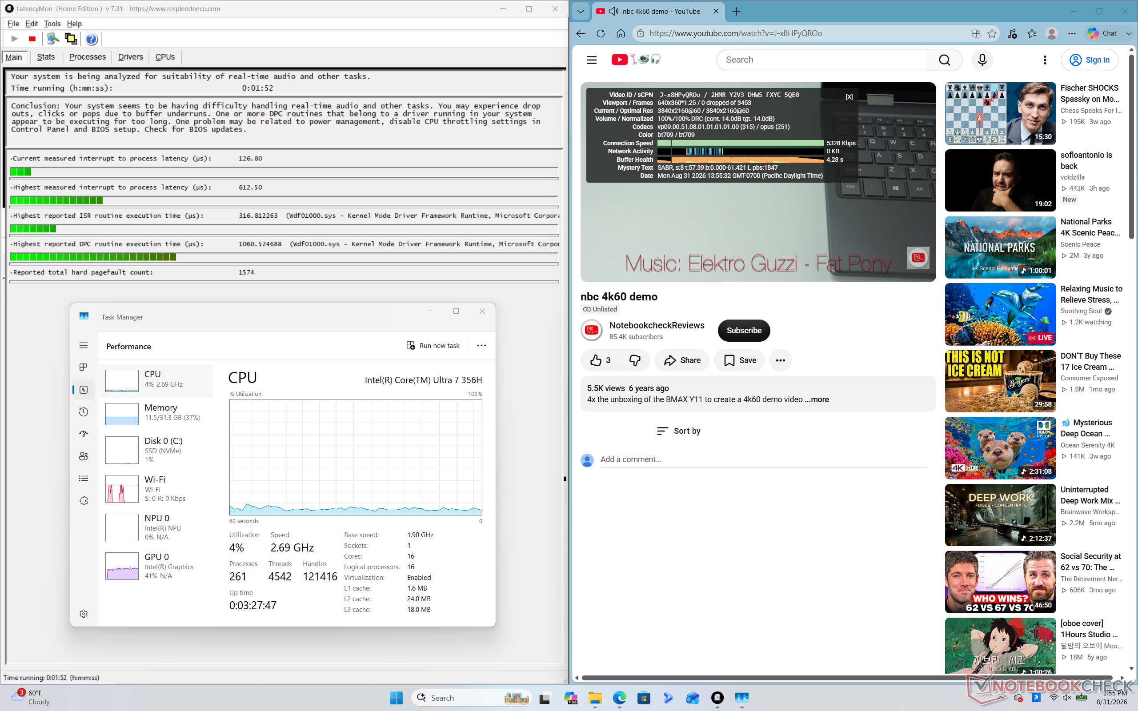Expand Task Manager more options ellipsis
The width and height of the screenshot is (1138, 711).
tap(481, 346)
